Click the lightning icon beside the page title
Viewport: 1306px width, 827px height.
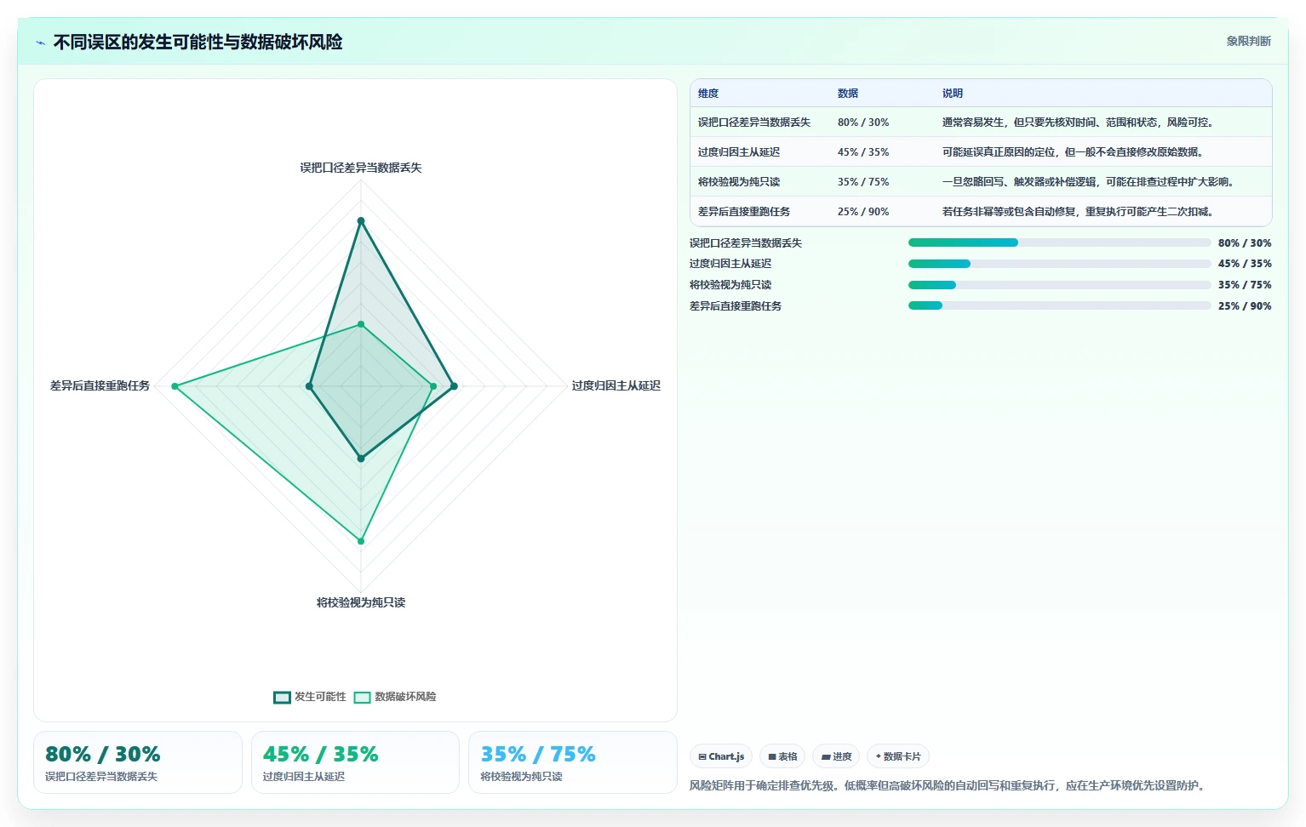(x=40, y=43)
